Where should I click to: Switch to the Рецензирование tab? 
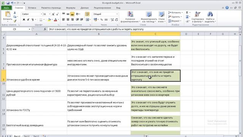(x=103, y=8)
